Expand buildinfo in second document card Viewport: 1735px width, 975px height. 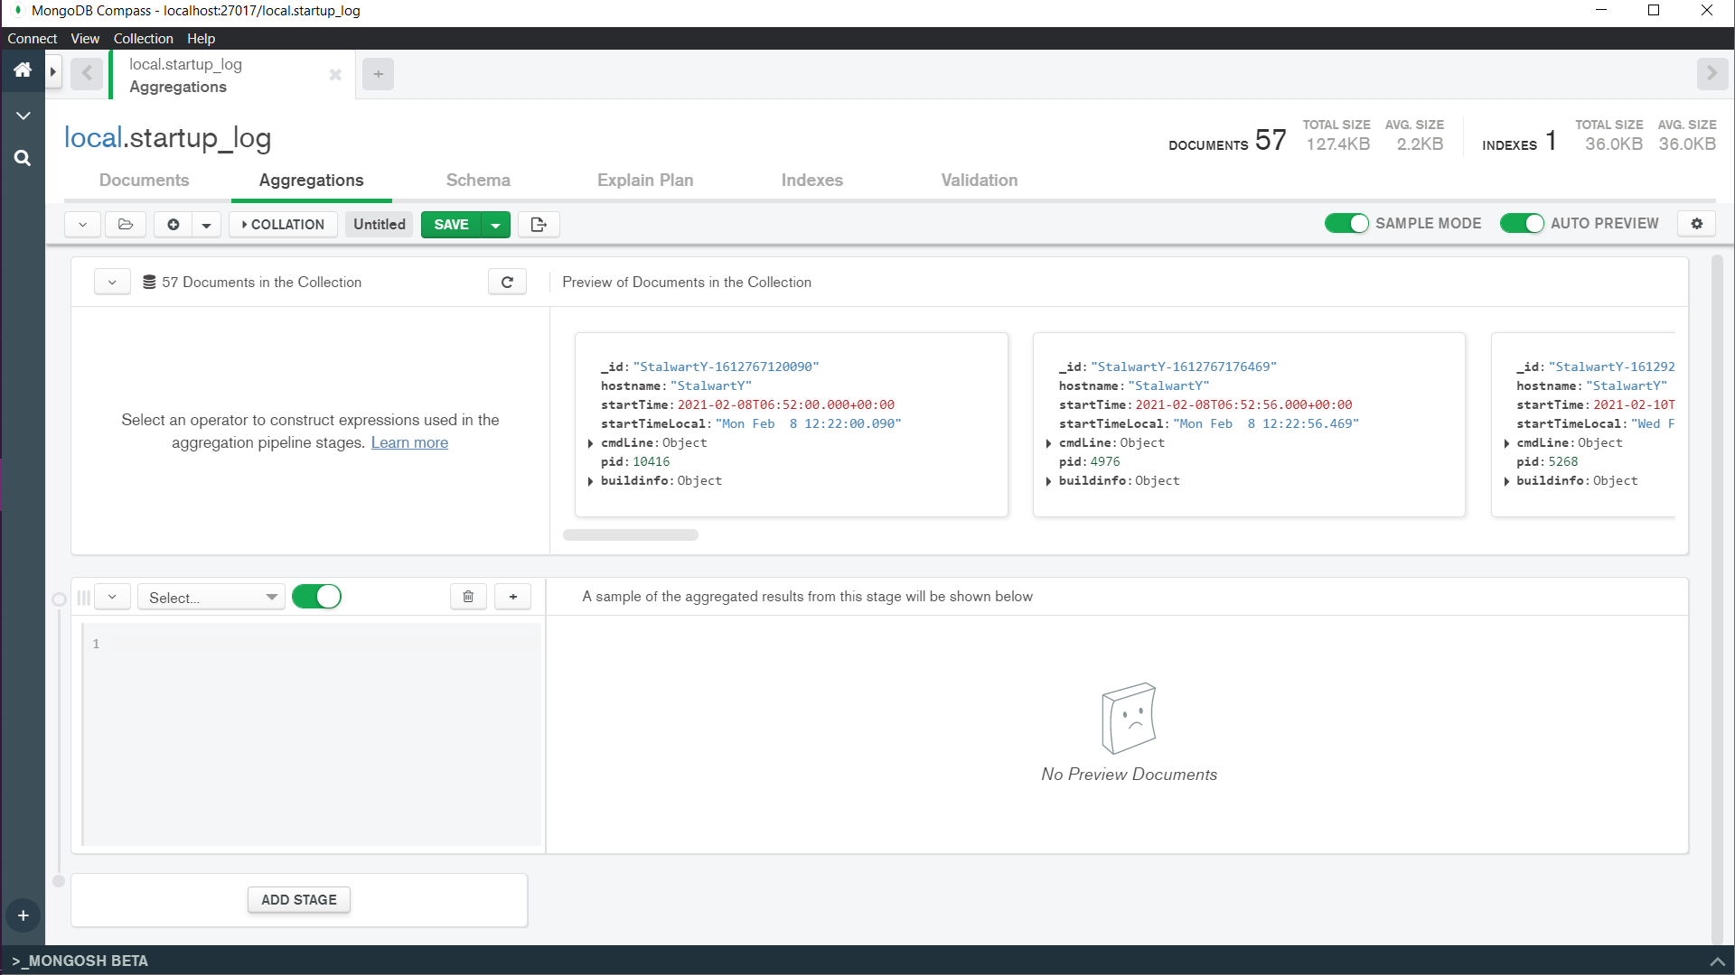(1048, 481)
